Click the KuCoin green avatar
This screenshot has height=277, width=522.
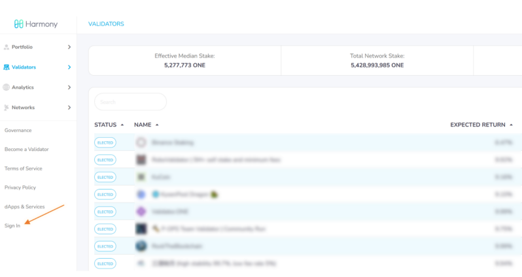pyautogui.click(x=141, y=177)
